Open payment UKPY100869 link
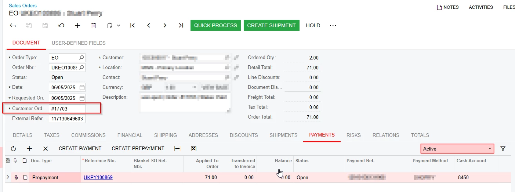 [98, 177]
